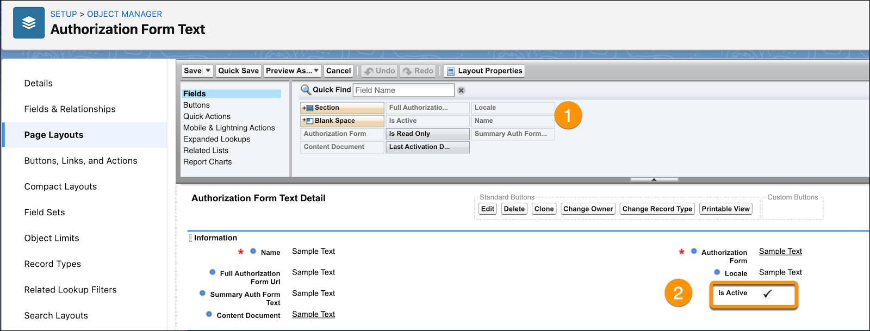Click the Layout Properties icon
Screen dimensions: 870x331
[x=450, y=71]
